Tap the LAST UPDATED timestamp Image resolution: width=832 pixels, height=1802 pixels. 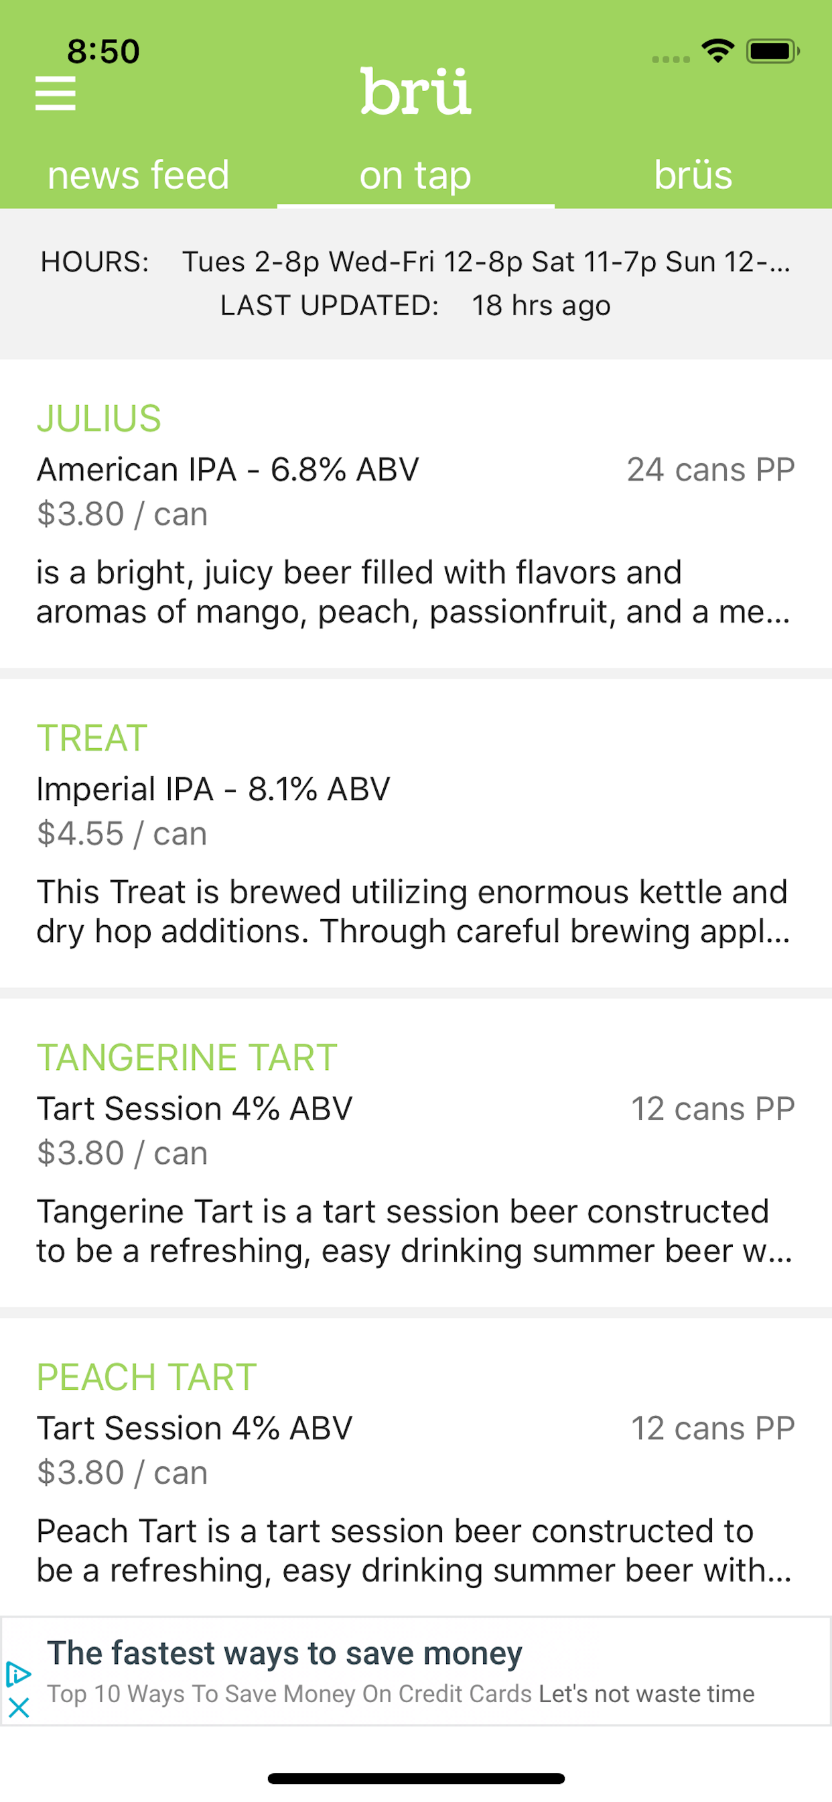point(415,306)
